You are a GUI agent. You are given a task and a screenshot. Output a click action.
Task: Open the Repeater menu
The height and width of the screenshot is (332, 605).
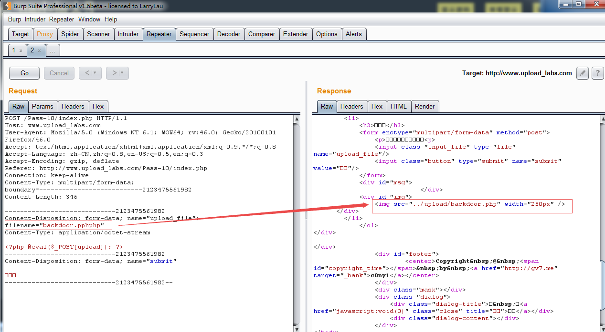[x=62, y=20]
